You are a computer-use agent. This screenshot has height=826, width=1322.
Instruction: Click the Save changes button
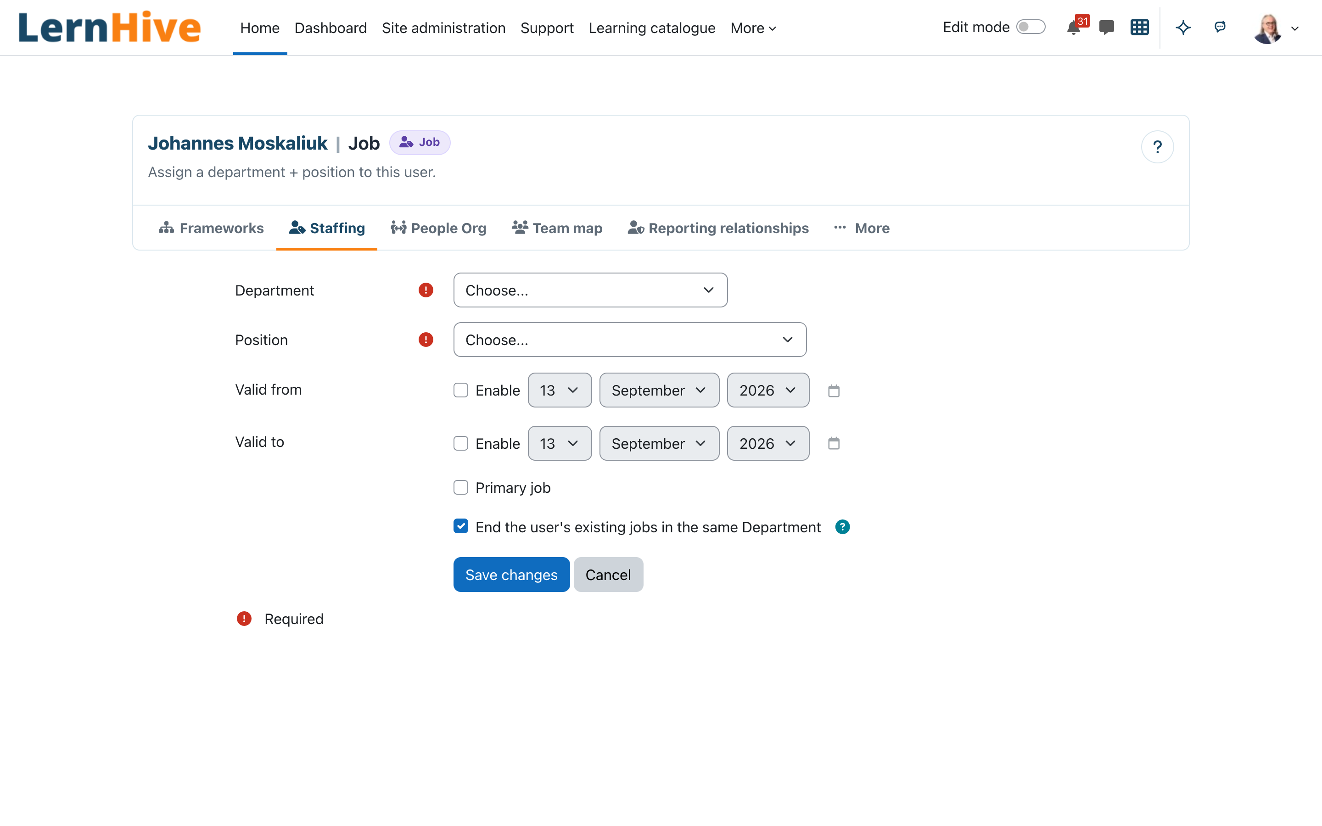[511, 574]
